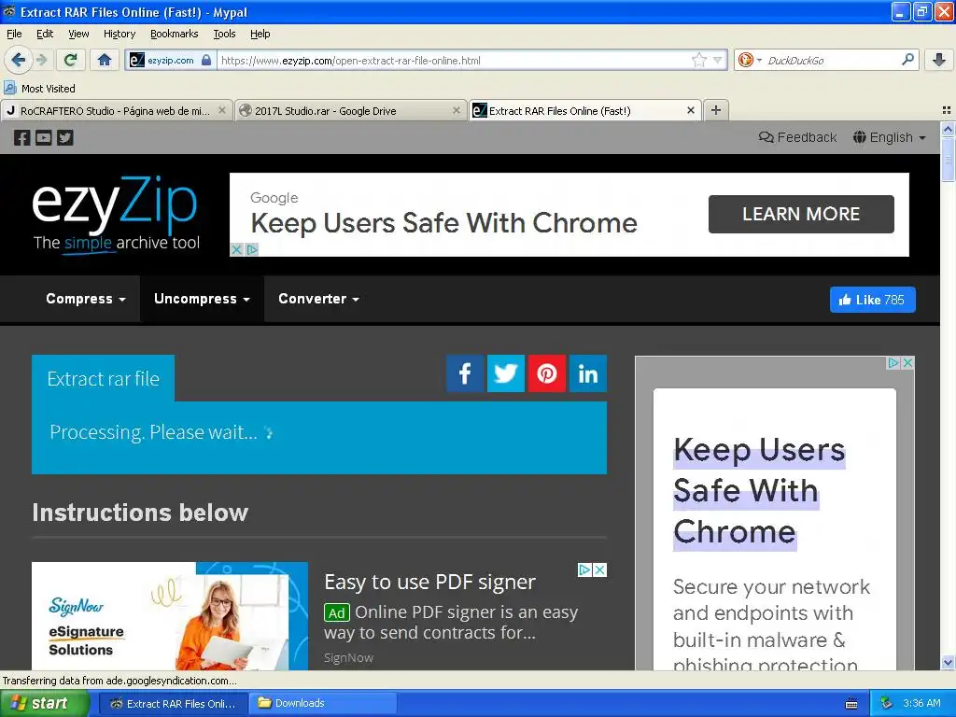Click the system tray clock 3:36 AM
The width and height of the screenshot is (956, 717).
(921, 703)
